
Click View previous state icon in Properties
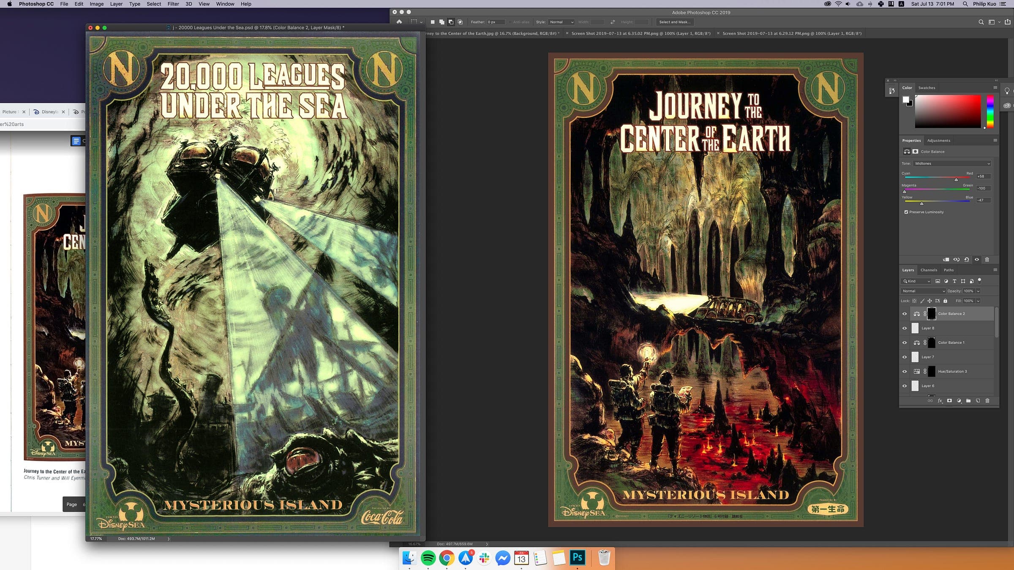(x=957, y=260)
